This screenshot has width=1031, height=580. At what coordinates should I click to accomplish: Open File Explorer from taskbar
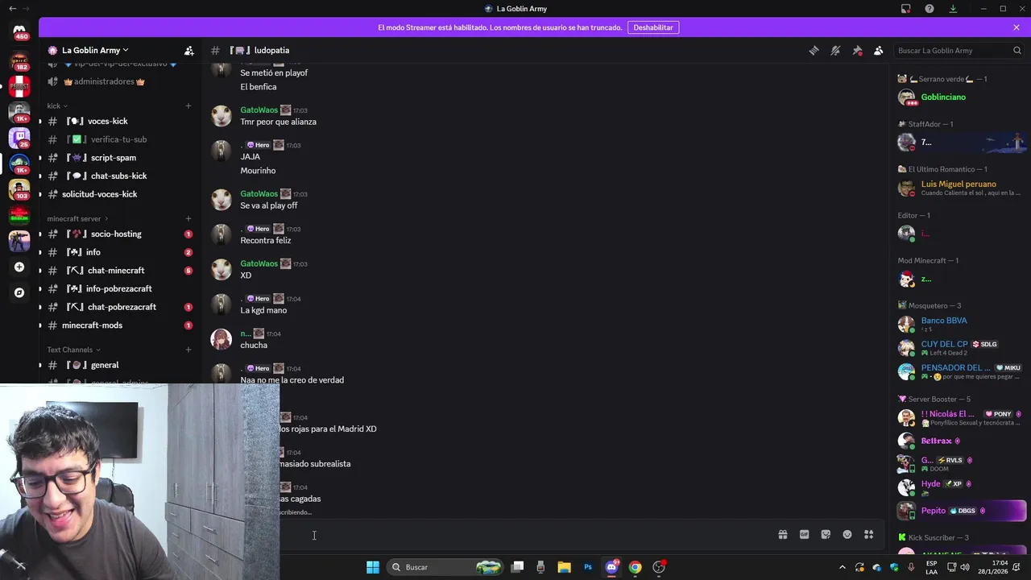(565, 567)
